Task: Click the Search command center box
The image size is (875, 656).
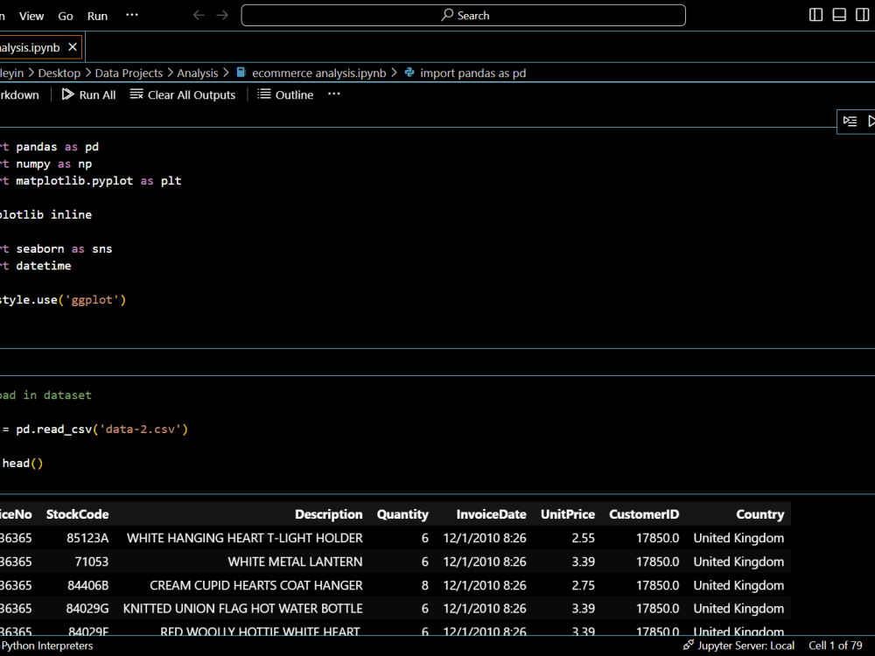Action: [463, 16]
